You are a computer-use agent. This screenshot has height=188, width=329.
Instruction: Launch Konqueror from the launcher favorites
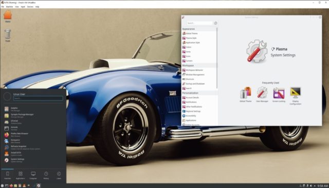pos(33,141)
